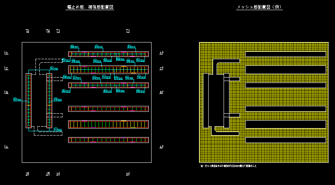Select the topmost horizontal rebar beam in left drawing
The image size is (335, 185).
108,54
